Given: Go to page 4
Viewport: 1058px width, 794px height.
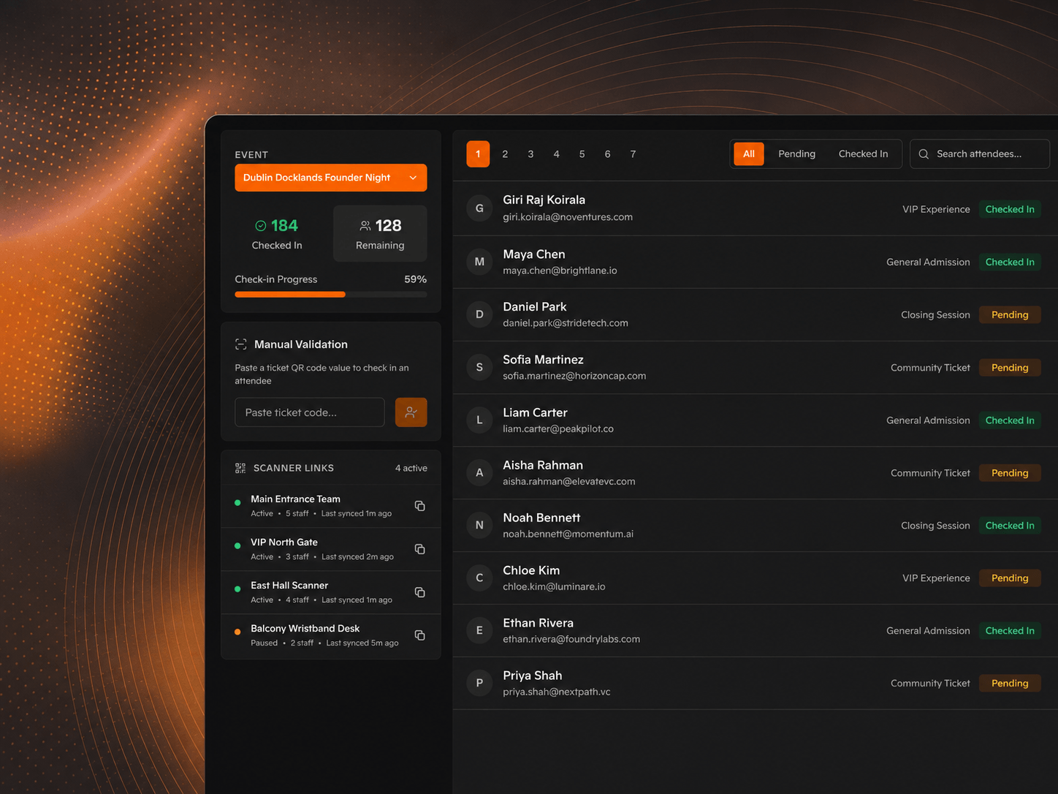Looking at the screenshot, I should coord(556,154).
